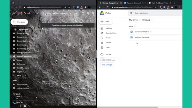The width and height of the screenshot is (192, 108).
Task: Go back in Drive browser window
Action: coord(100,7)
